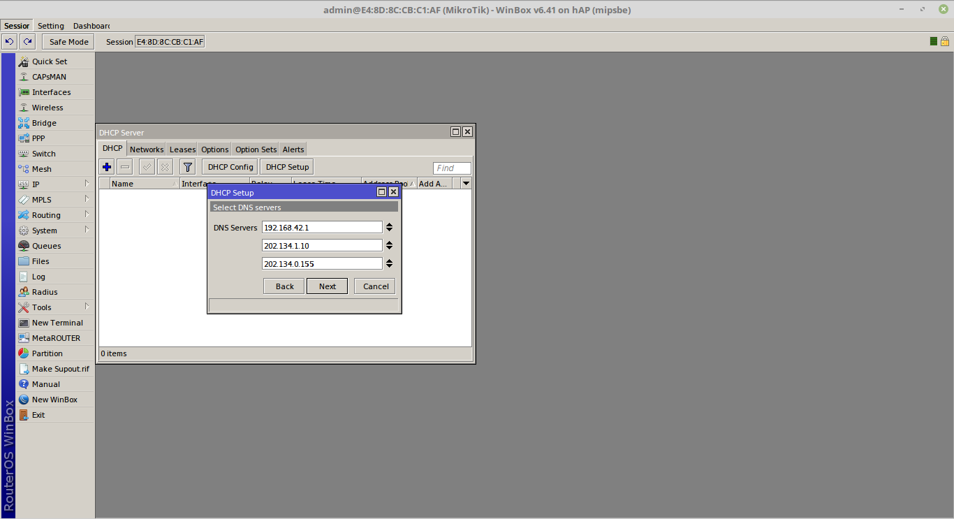Create a Make Supout.rif file
954x519 pixels.
point(55,369)
